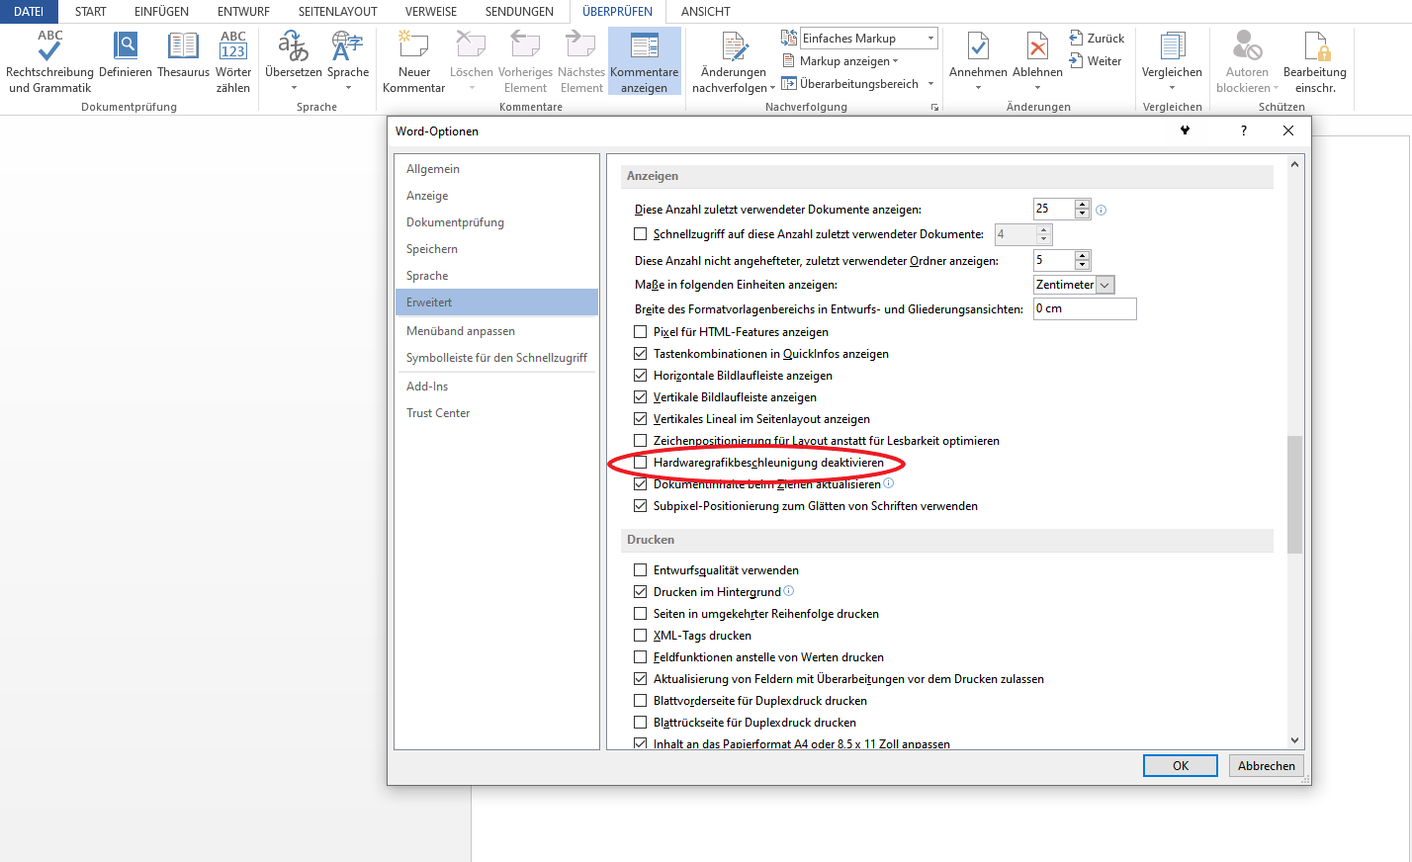Confirm dialog with OK button
The image size is (1412, 862).
point(1181,766)
